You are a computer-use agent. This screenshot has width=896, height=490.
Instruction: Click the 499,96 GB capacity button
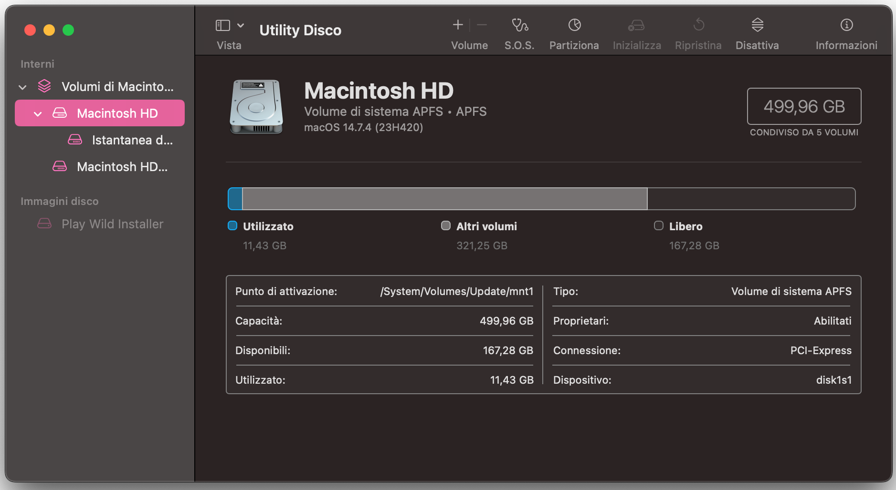pos(804,106)
